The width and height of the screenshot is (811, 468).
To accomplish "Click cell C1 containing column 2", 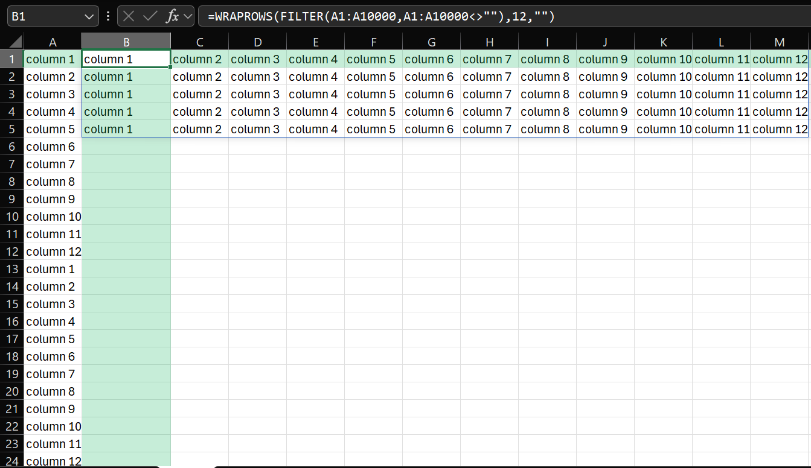I will (x=200, y=59).
